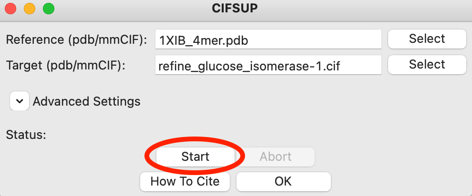
Task: Select a file for the Target structure
Action: (x=427, y=65)
